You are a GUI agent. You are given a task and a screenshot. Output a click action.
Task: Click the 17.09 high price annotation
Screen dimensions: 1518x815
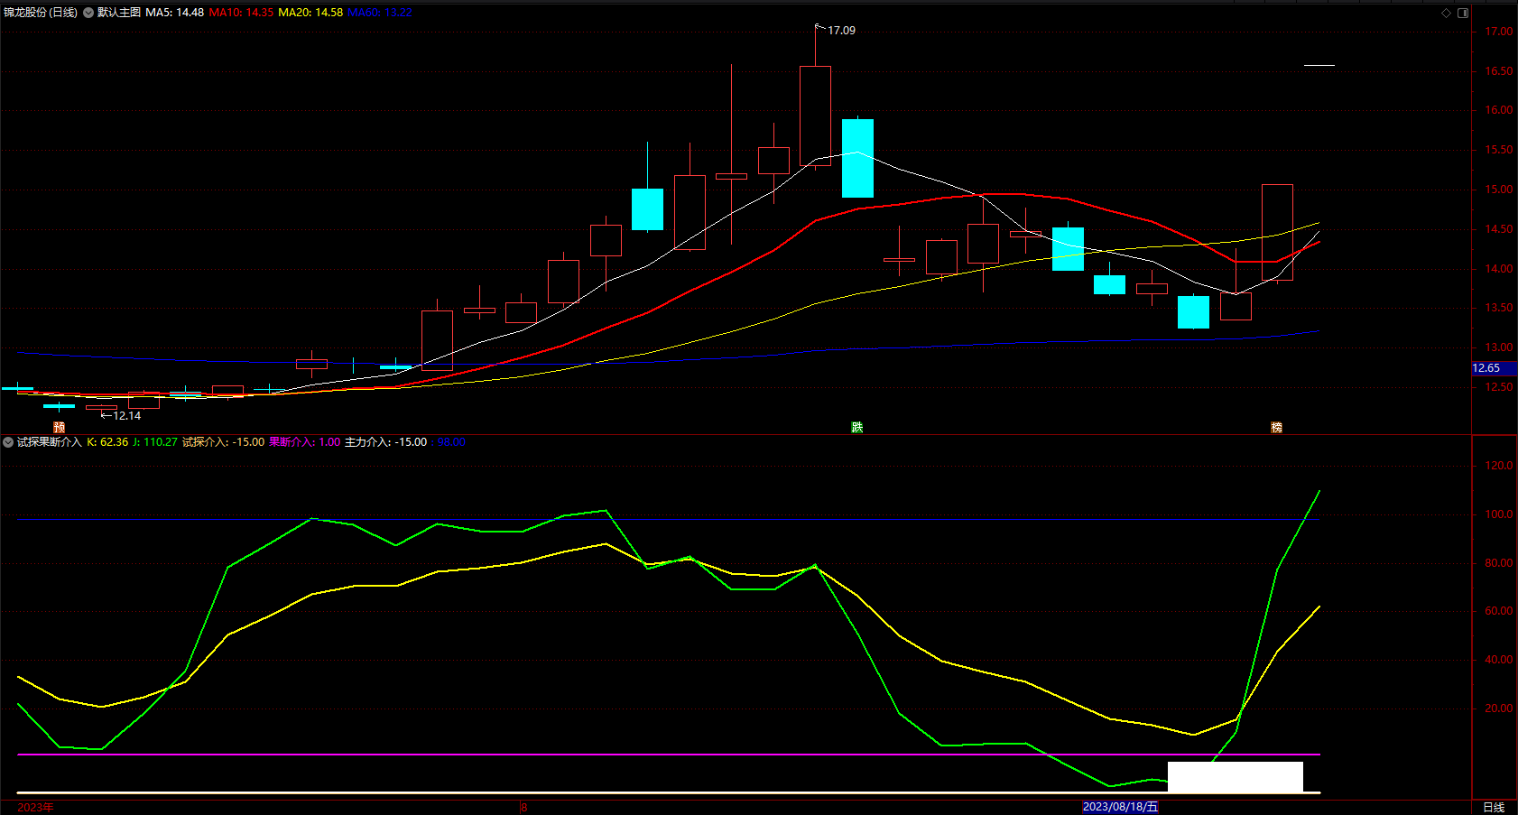841,31
